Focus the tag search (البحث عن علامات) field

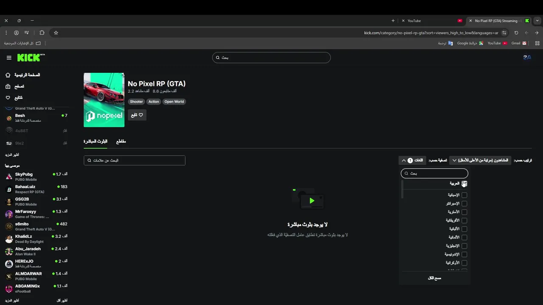coord(134,160)
